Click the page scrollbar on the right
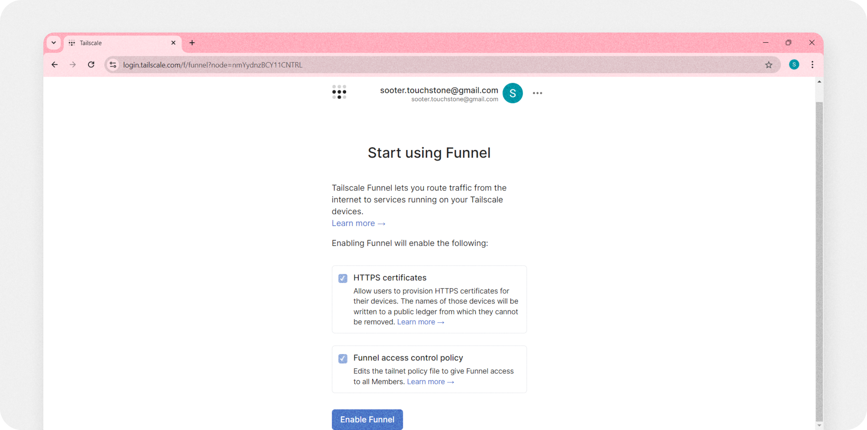867x430 pixels. coord(818,253)
